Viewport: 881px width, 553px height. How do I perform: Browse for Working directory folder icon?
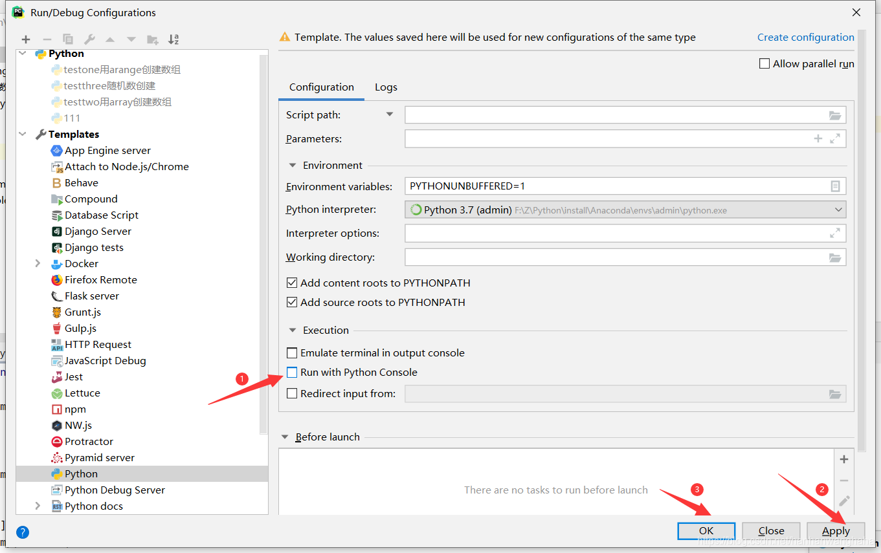tap(835, 257)
